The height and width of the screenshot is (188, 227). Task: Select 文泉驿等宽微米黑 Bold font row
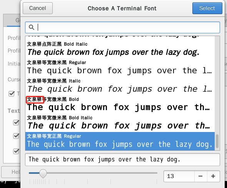(120, 104)
